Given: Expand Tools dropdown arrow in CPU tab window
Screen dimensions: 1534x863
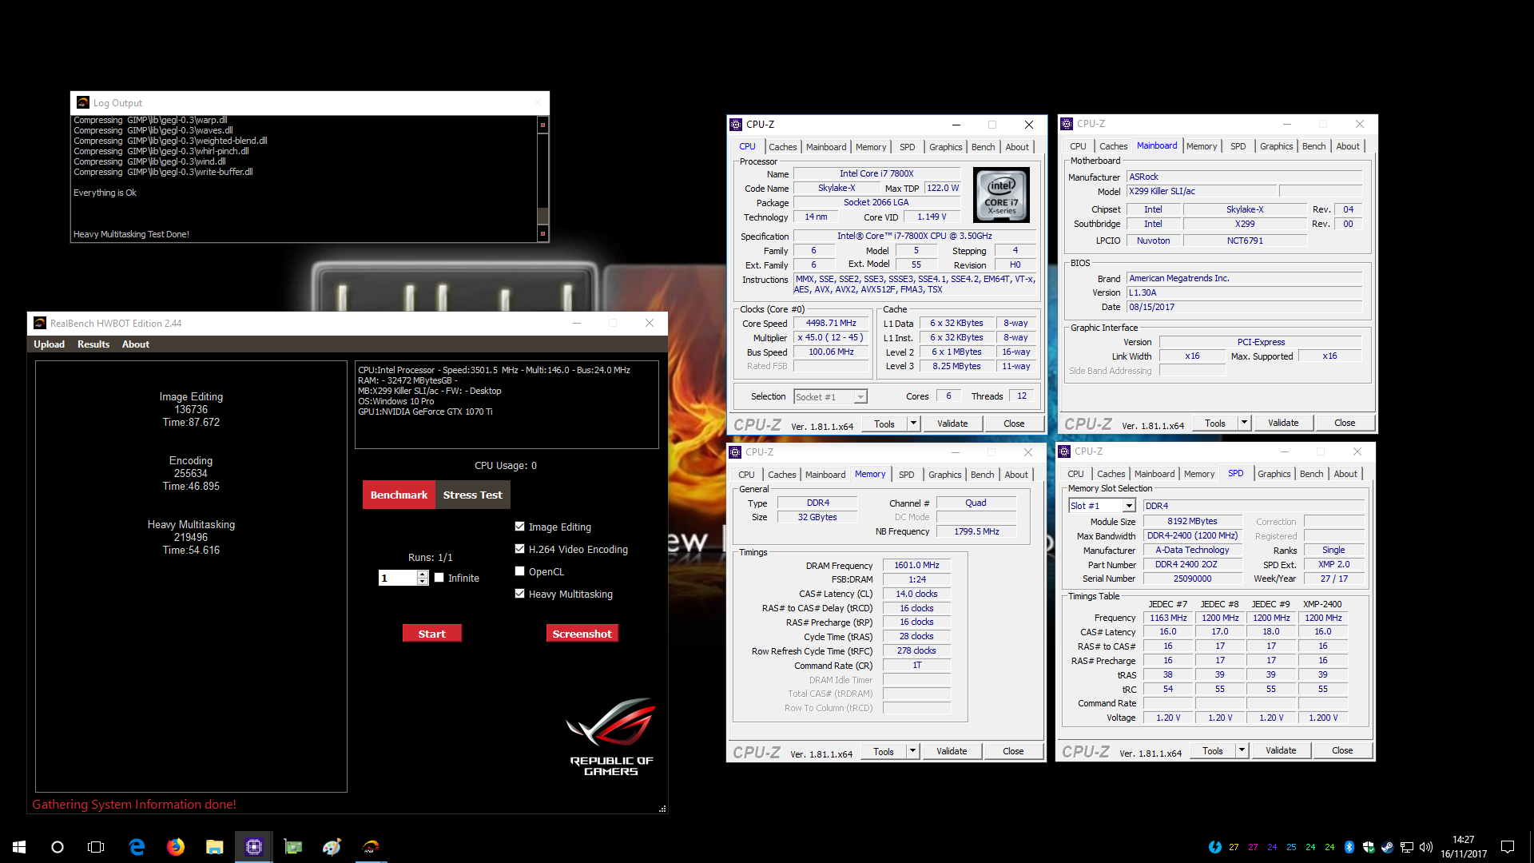Looking at the screenshot, I should point(914,424).
